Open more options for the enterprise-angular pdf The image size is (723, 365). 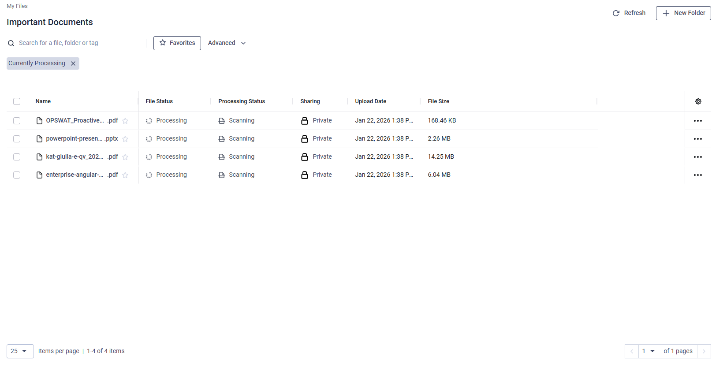(x=697, y=175)
